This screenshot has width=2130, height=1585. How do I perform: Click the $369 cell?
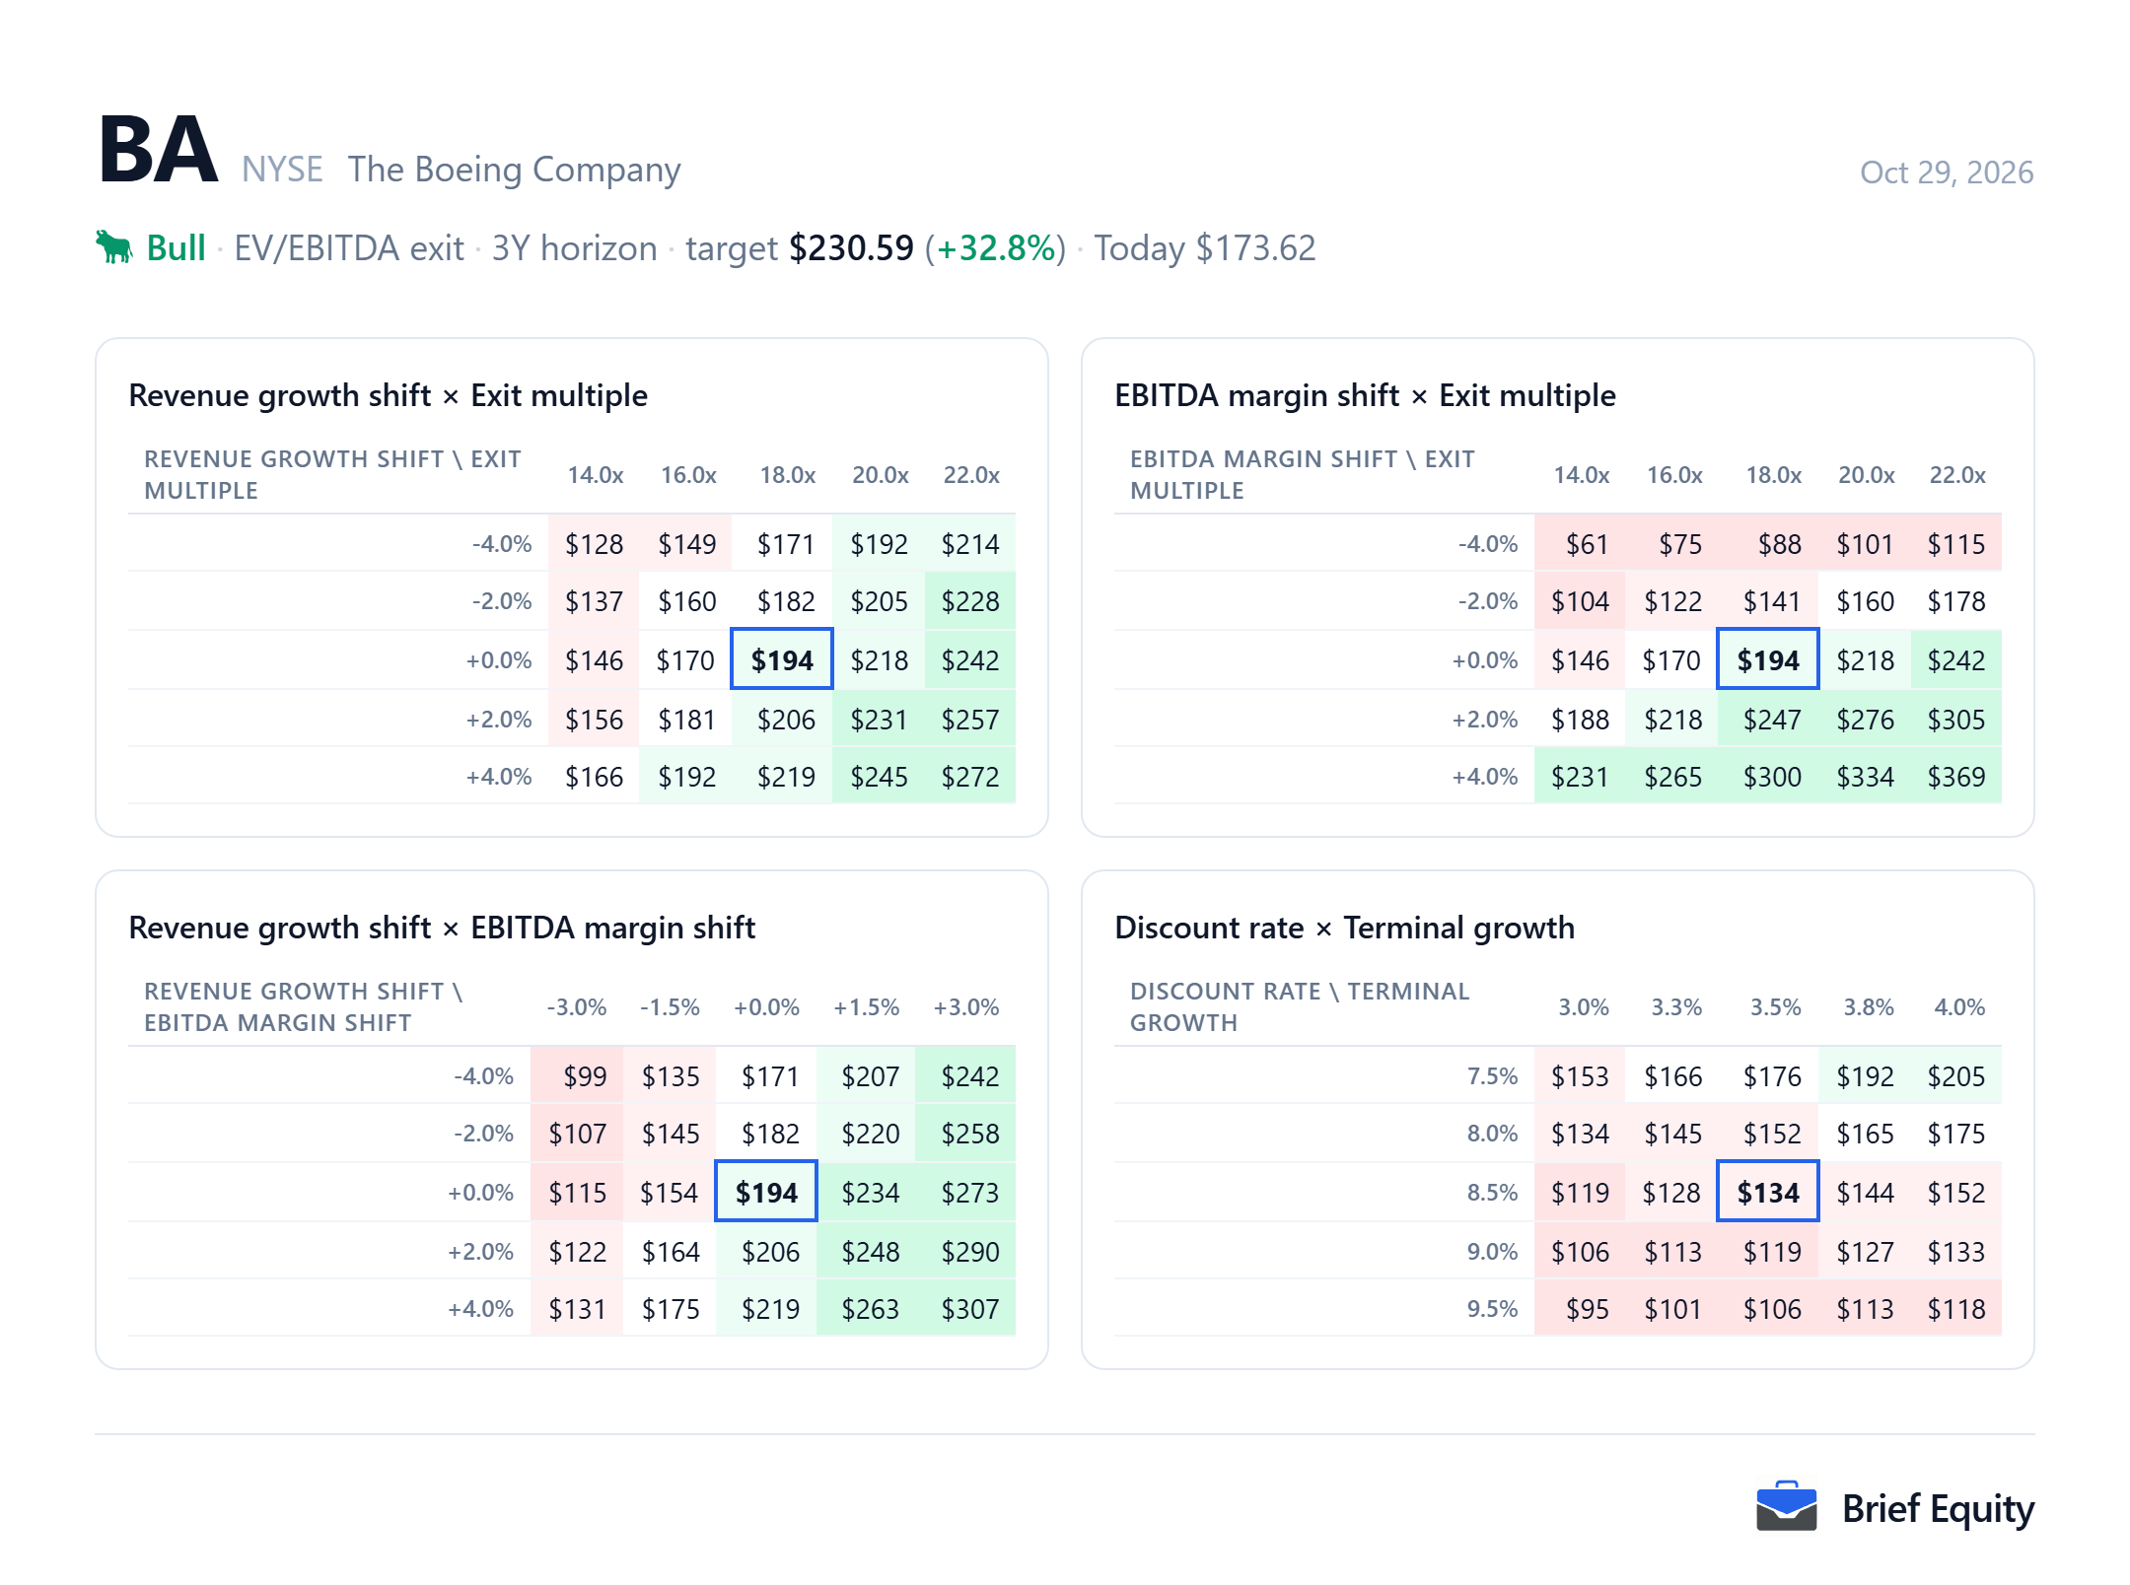pyautogui.click(x=1956, y=776)
